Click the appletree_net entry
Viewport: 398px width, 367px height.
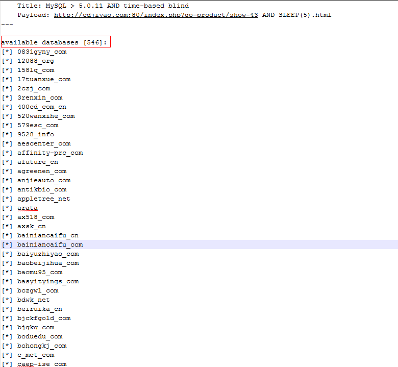44,199
